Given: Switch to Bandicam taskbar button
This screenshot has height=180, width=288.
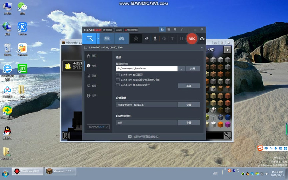Looking at the screenshot, I should (x=28, y=171).
